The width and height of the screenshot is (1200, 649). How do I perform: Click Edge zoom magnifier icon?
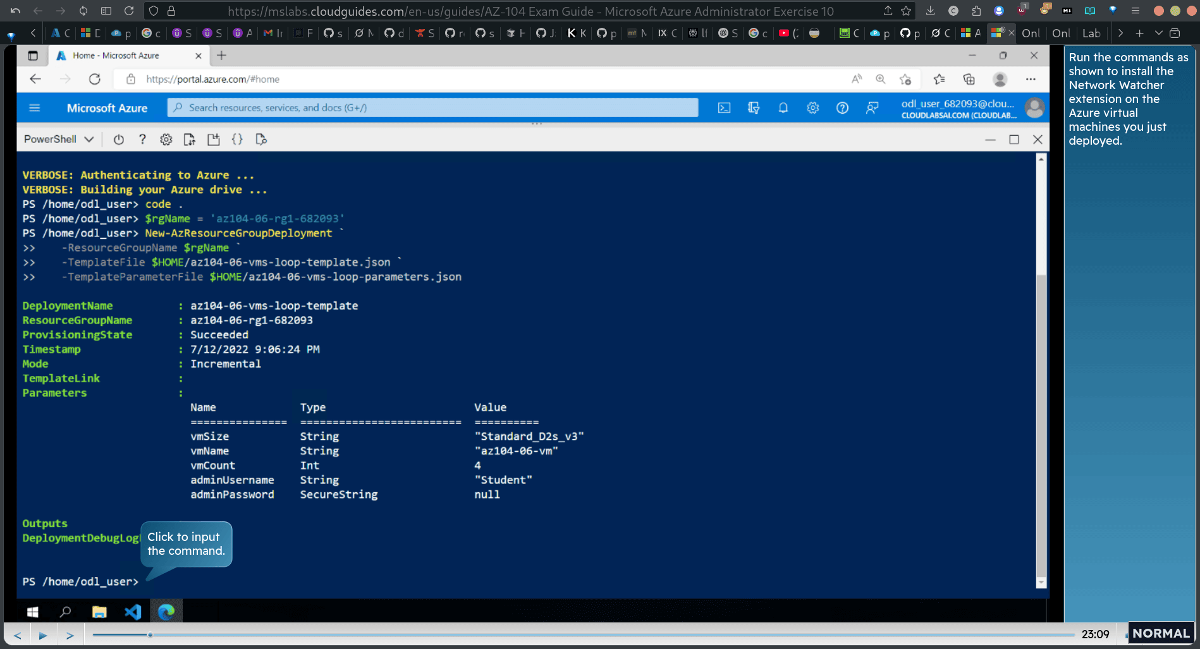(880, 79)
